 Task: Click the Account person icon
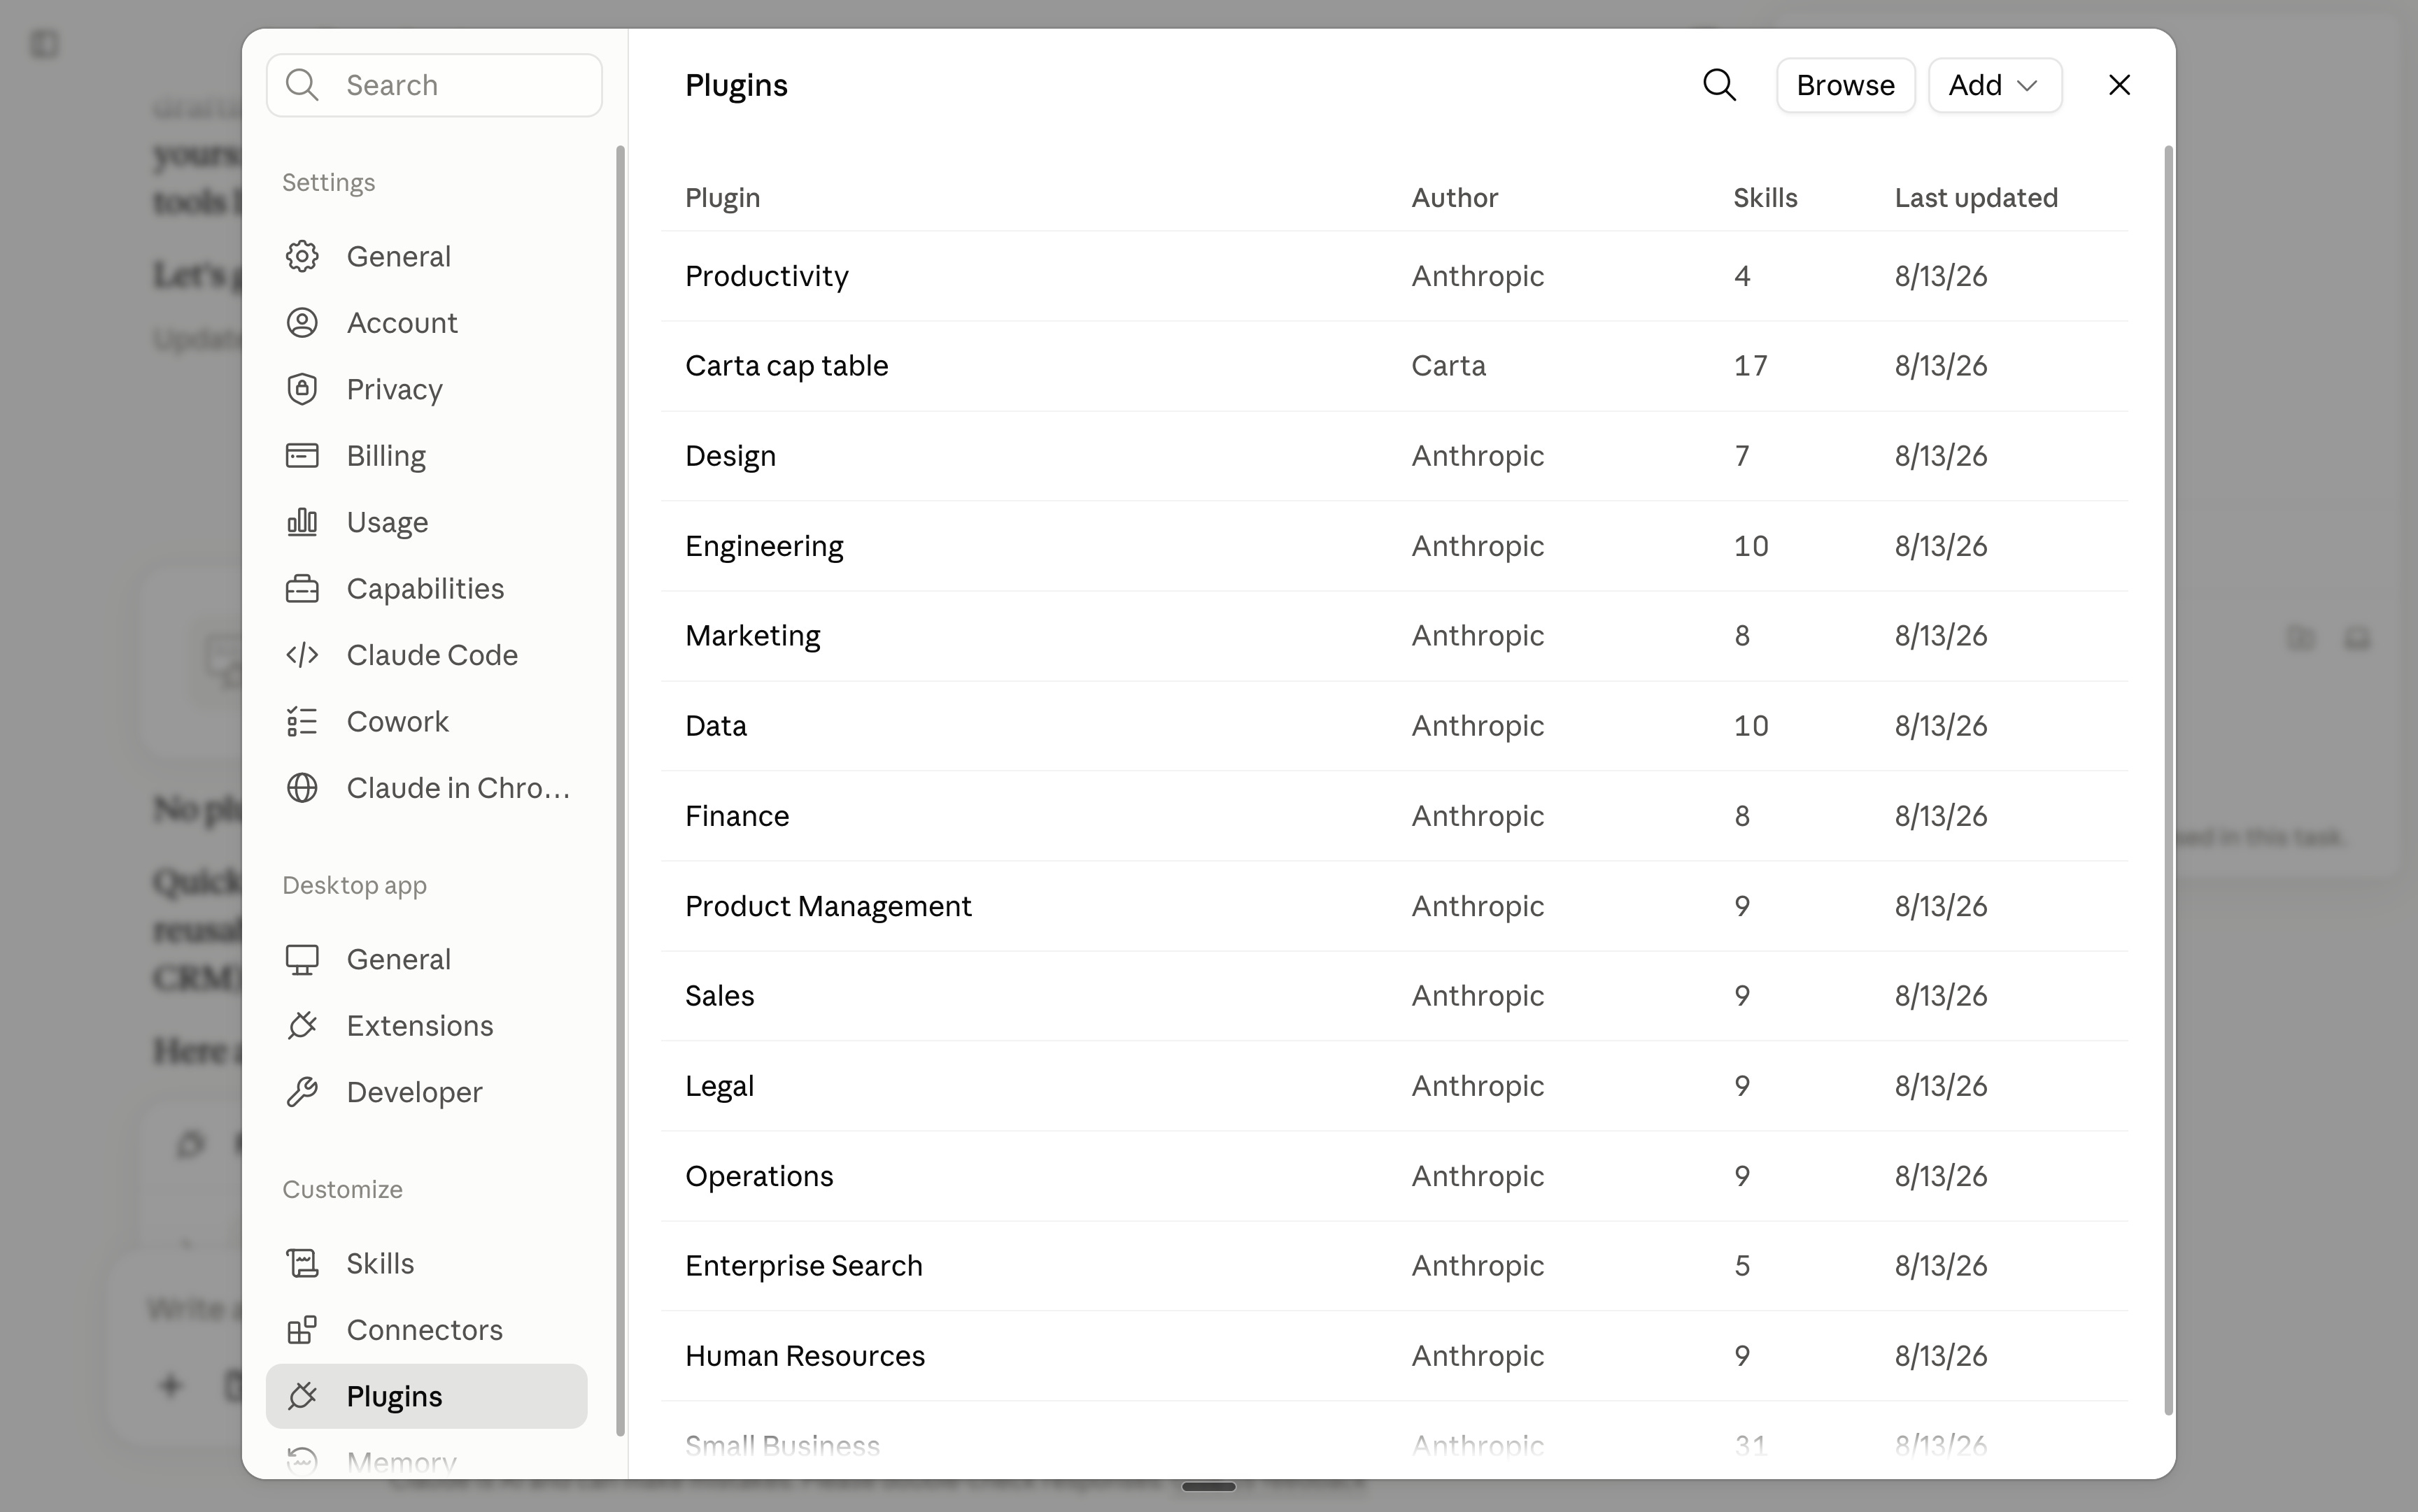tap(302, 323)
